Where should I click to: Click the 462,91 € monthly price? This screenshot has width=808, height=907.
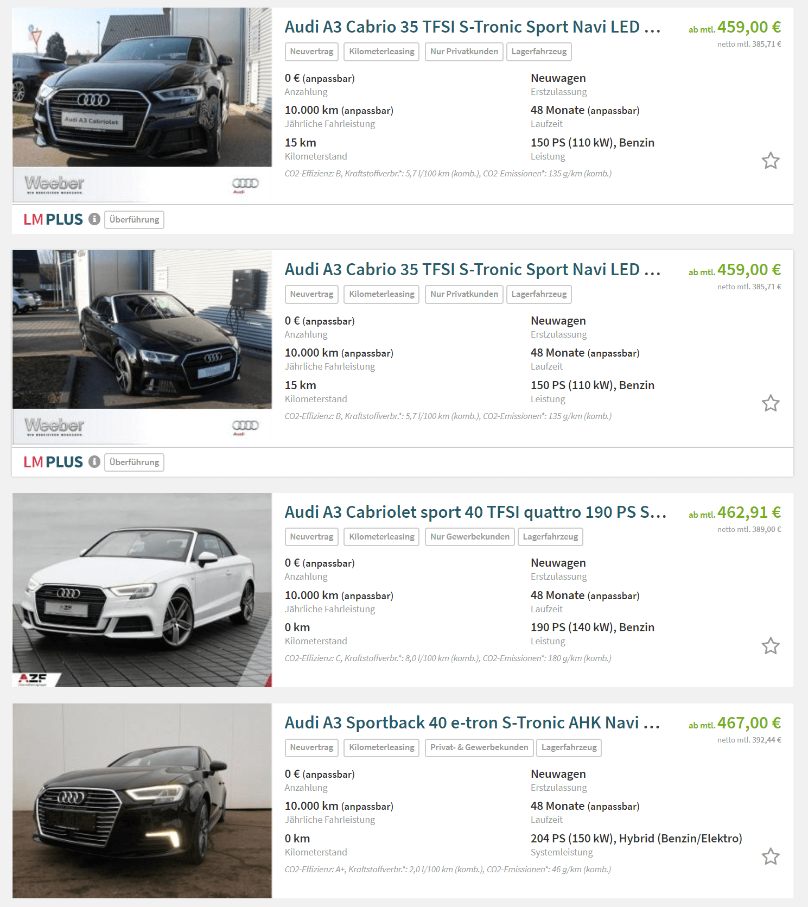[749, 512]
